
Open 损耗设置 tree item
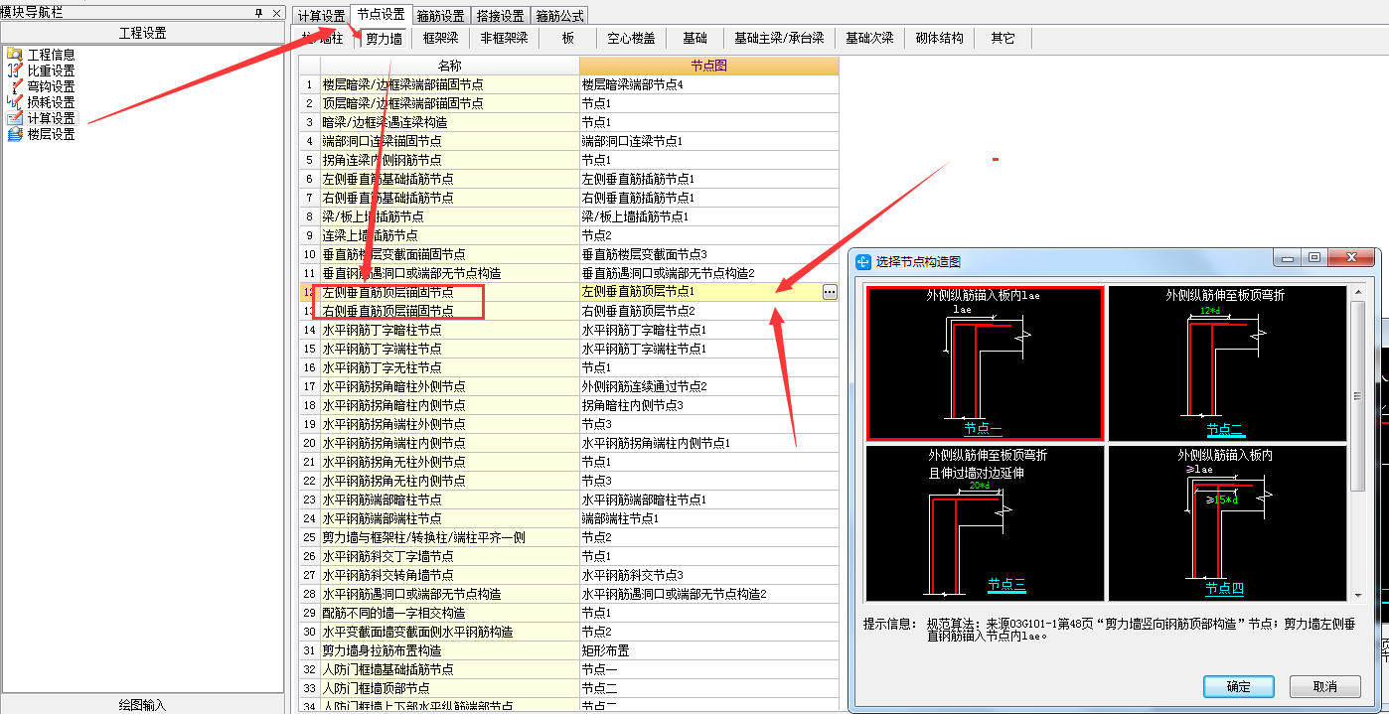[x=51, y=102]
